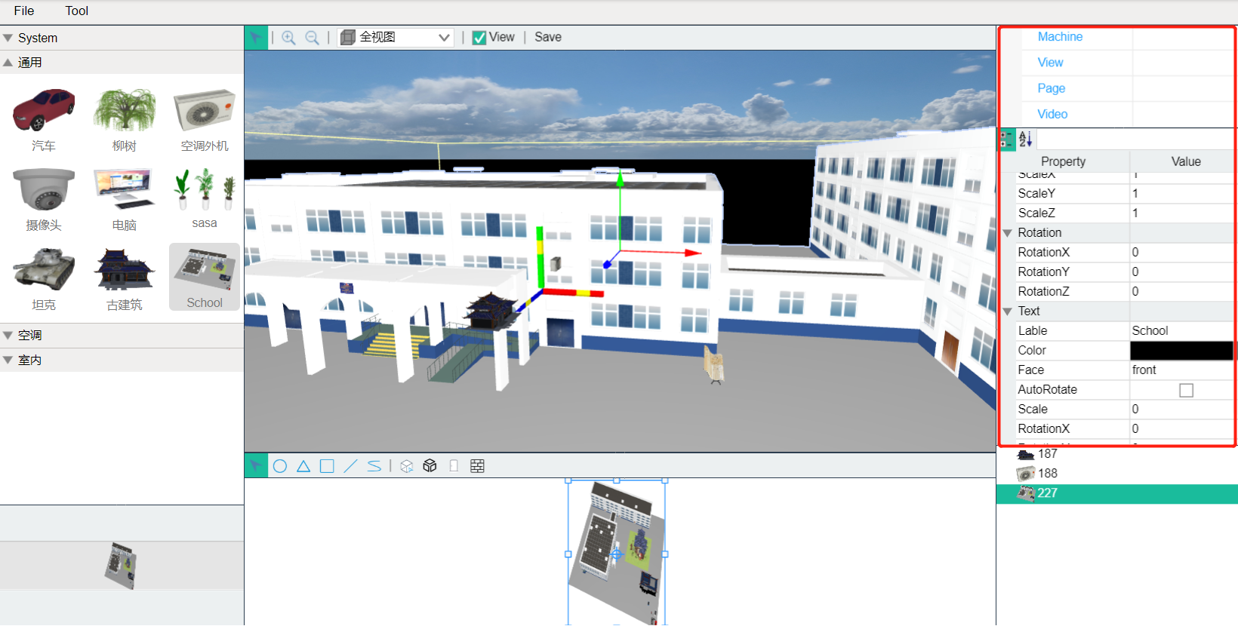Select the pointer tool in the 3D view toolbar
This screenshot has height=626, width=1238.
point(256,37)
